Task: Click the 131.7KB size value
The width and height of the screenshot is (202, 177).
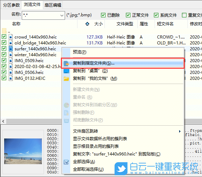Action: click(x=94, y=43)
